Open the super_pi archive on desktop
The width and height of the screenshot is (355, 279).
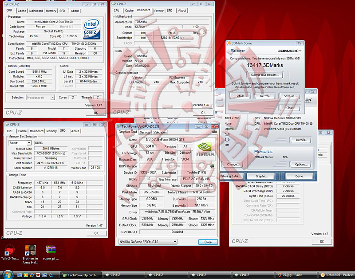(51, 253)
